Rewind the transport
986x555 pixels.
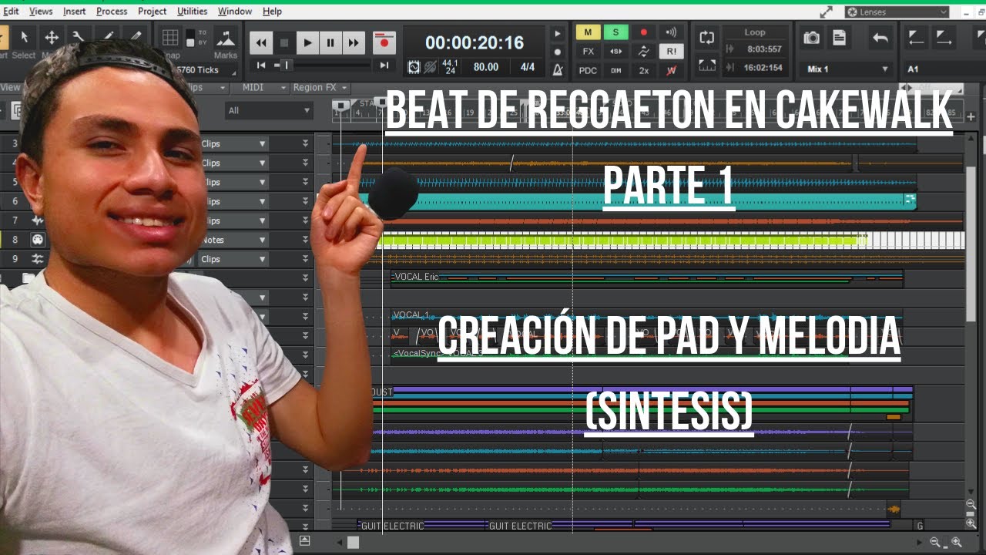261,43
